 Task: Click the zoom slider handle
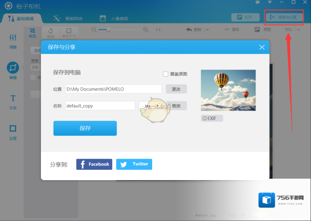108,30
